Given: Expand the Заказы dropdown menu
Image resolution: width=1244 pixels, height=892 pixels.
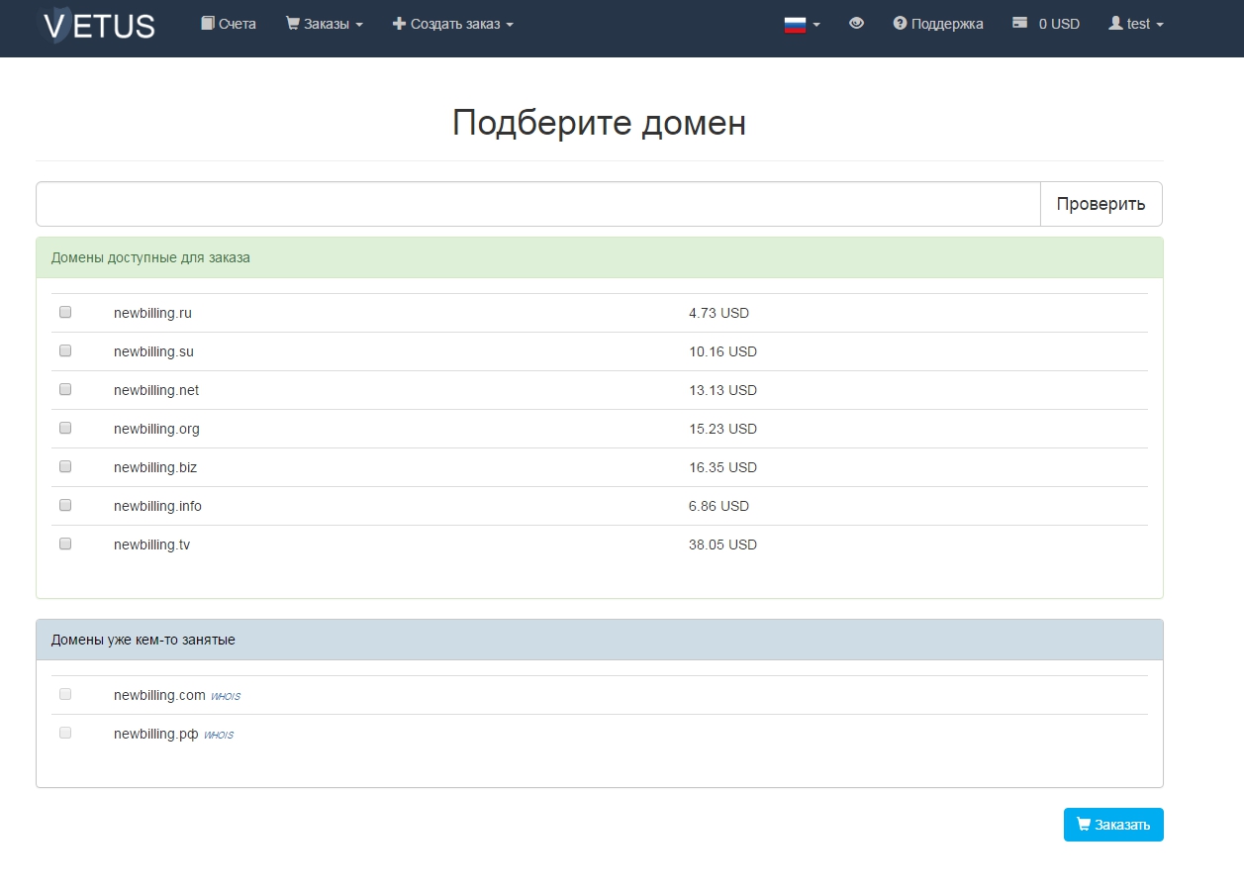Looking at the screenshot, I should pyautogui.click(x=325, y=24).
